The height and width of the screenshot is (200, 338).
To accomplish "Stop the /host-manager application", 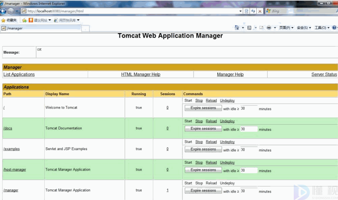I will 199,162.
